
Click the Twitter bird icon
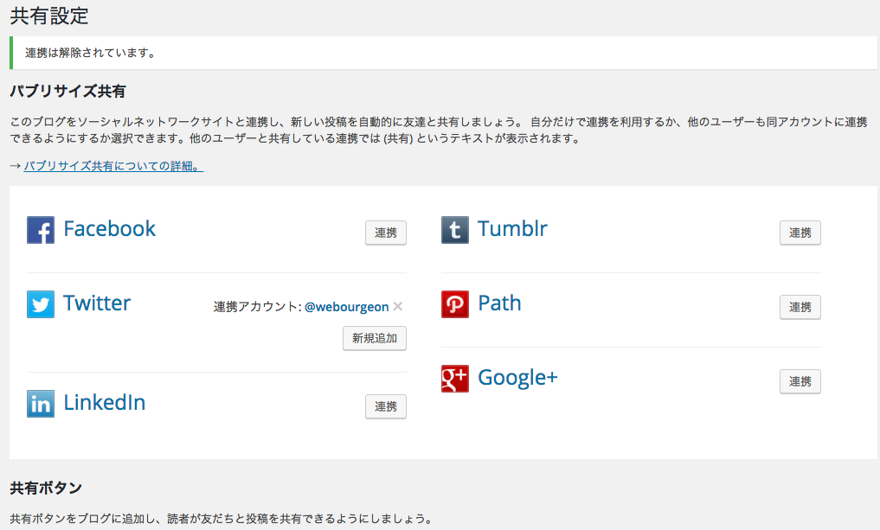click(x=41, y=304)
